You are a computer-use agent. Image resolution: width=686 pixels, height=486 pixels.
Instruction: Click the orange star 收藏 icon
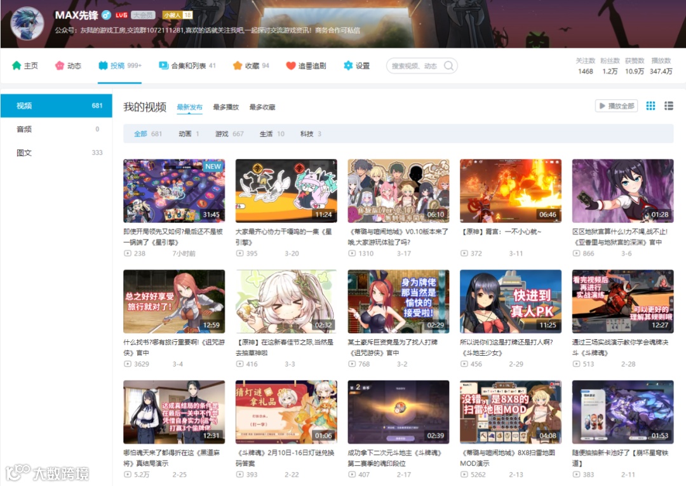tap(238, 65)
